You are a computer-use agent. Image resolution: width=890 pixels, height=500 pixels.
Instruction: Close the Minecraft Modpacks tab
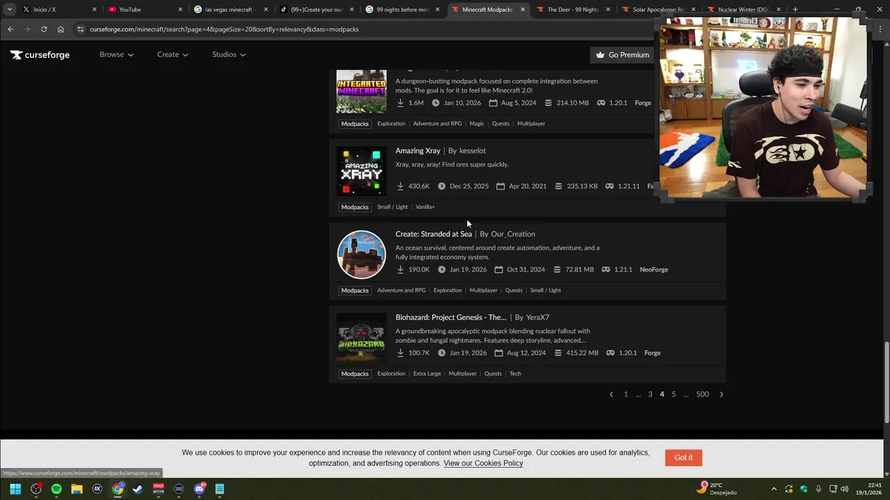(x=522, y=10)
